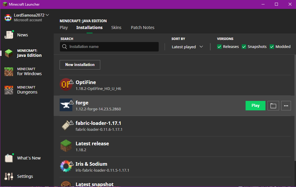The image size is (296, 187).
Task: Open the Minecraft for Windows icon
Action: [9, 72]
